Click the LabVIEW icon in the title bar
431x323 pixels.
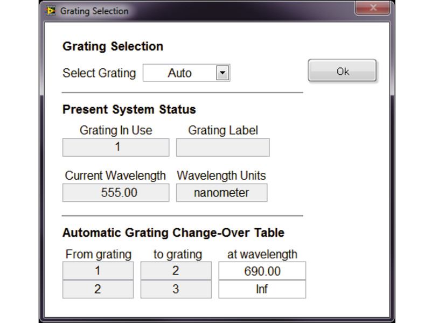tap(51, 10)
